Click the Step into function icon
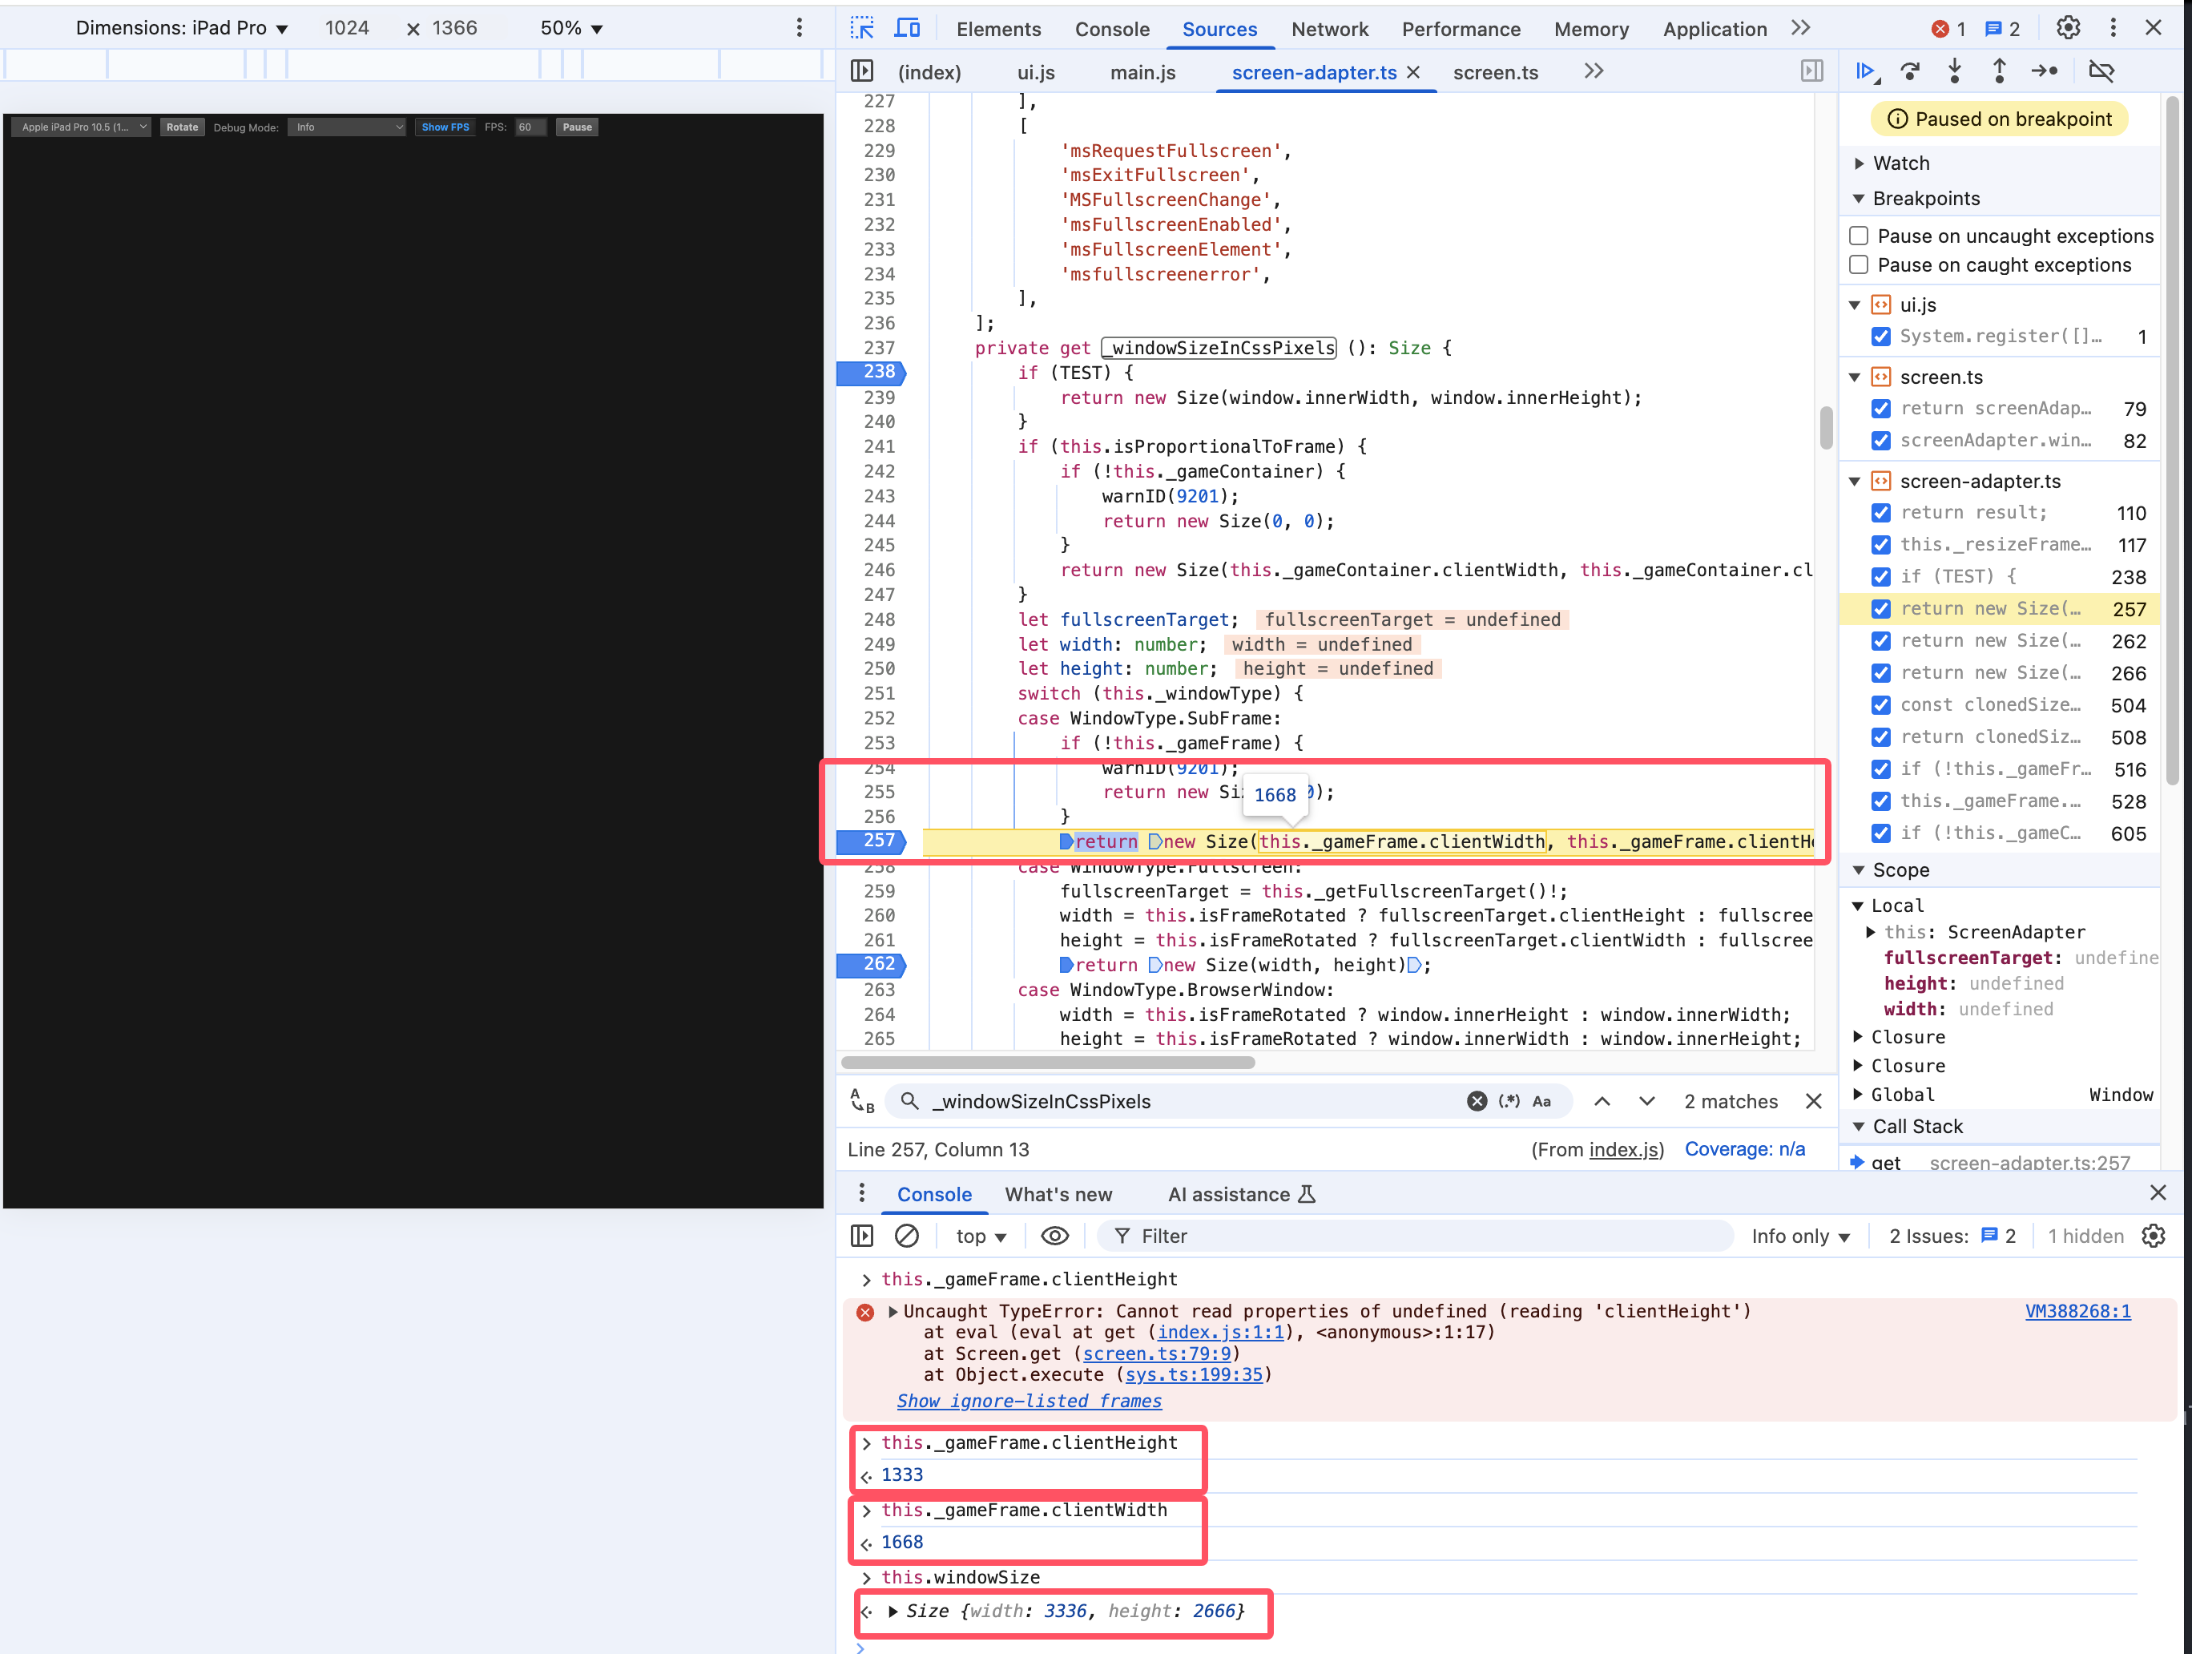This screenshot has height=1654, width=2192. click(x=1954, y=71)
